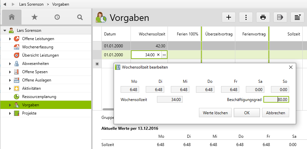The height and width of the screenshot is (149, 307).
Task: Click the OK button
Action: click(247, 113)
